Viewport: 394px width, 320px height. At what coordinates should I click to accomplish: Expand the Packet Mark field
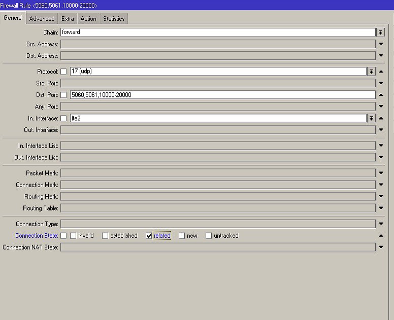click(381, 173)
